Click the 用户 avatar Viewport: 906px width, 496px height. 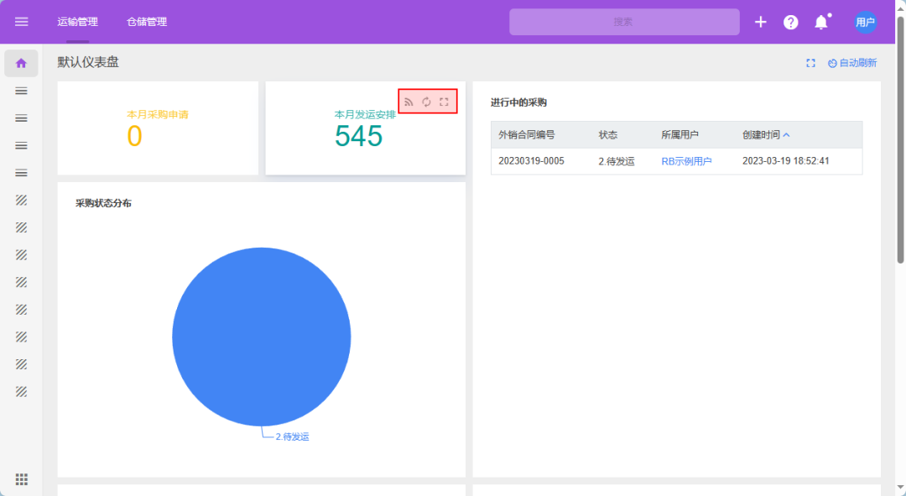(x=865, y=22)
